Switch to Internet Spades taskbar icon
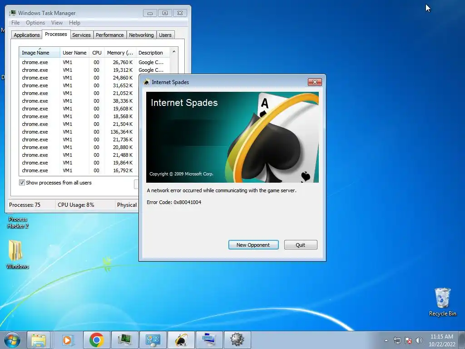Screen dimensions: 465x349 click(x=181, y=340)
